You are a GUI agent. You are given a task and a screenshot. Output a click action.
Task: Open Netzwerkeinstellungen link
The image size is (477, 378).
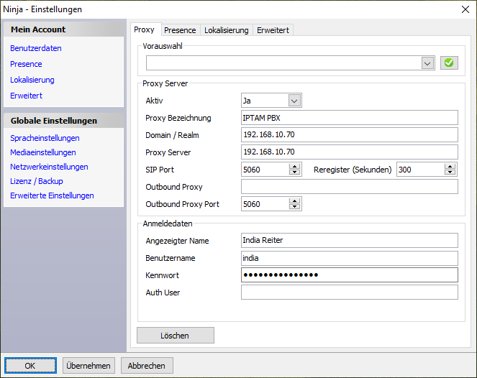pyautogui.click(x=49, y=167)
